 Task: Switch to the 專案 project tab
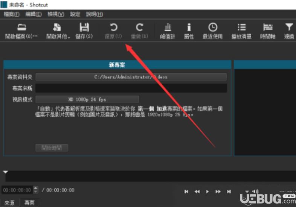click(x=29, y=202)
